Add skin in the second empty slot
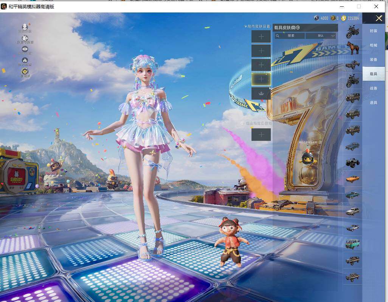The image size is (388, 302). click(261, 51)
